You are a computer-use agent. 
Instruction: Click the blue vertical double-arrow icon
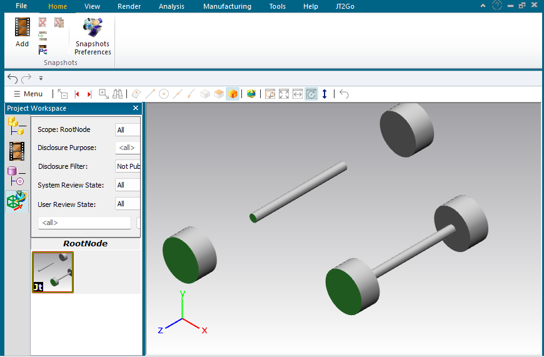(x=325, y=94)
